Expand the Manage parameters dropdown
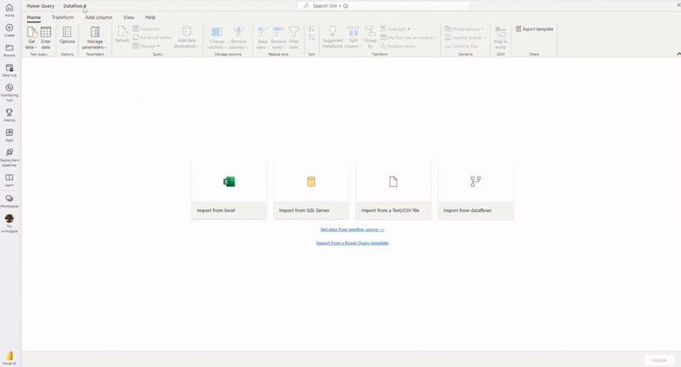Screen dimensions: 681x367 pos(95,37)
